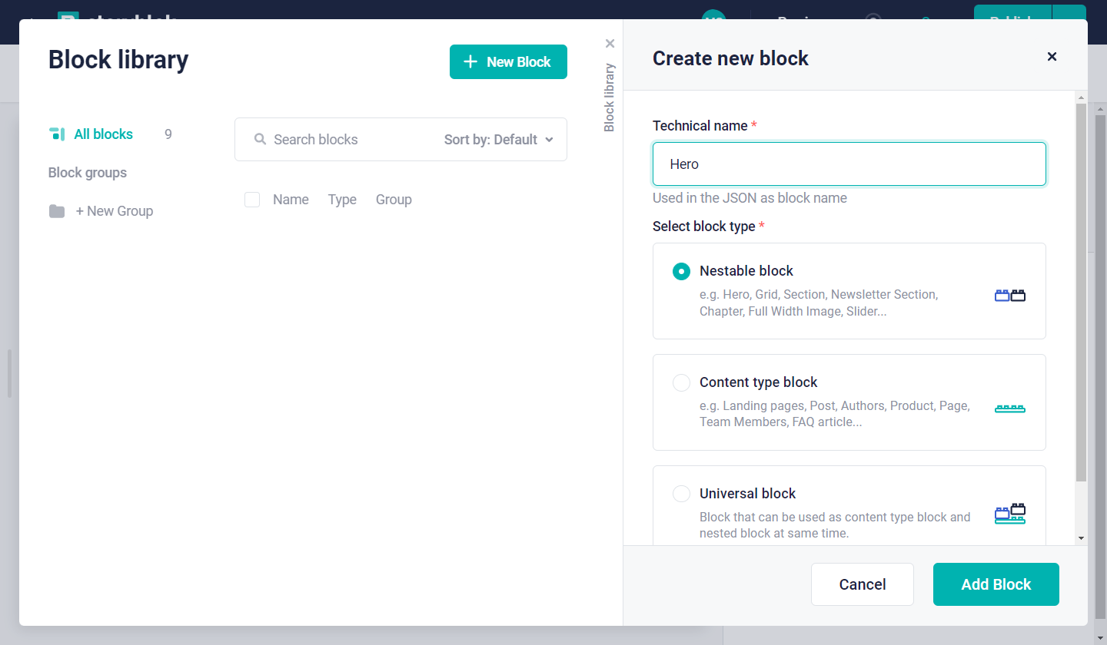
Task: Select the Nestable block radio button
Action: point(681,271)
